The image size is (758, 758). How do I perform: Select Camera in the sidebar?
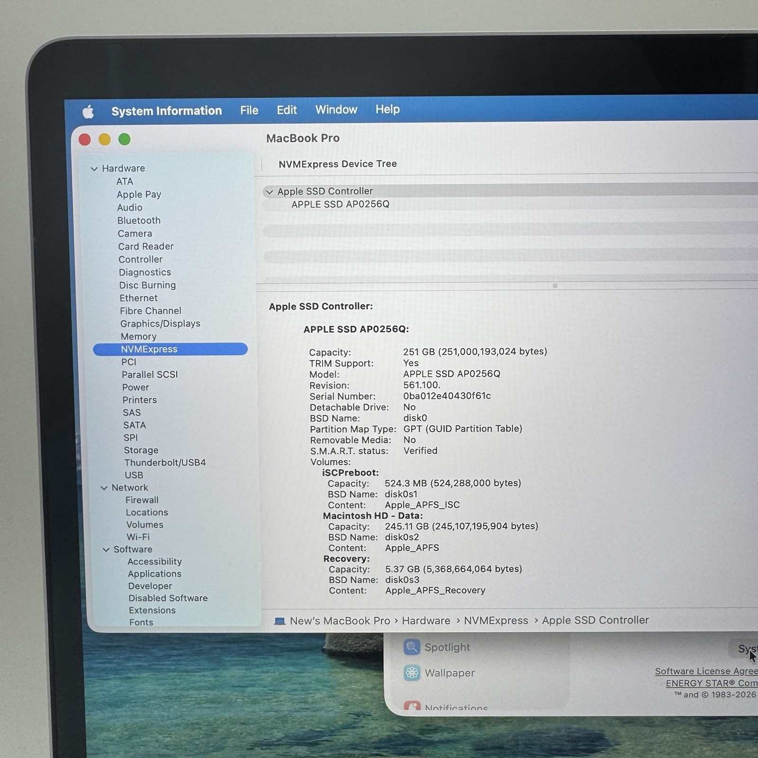135,234
